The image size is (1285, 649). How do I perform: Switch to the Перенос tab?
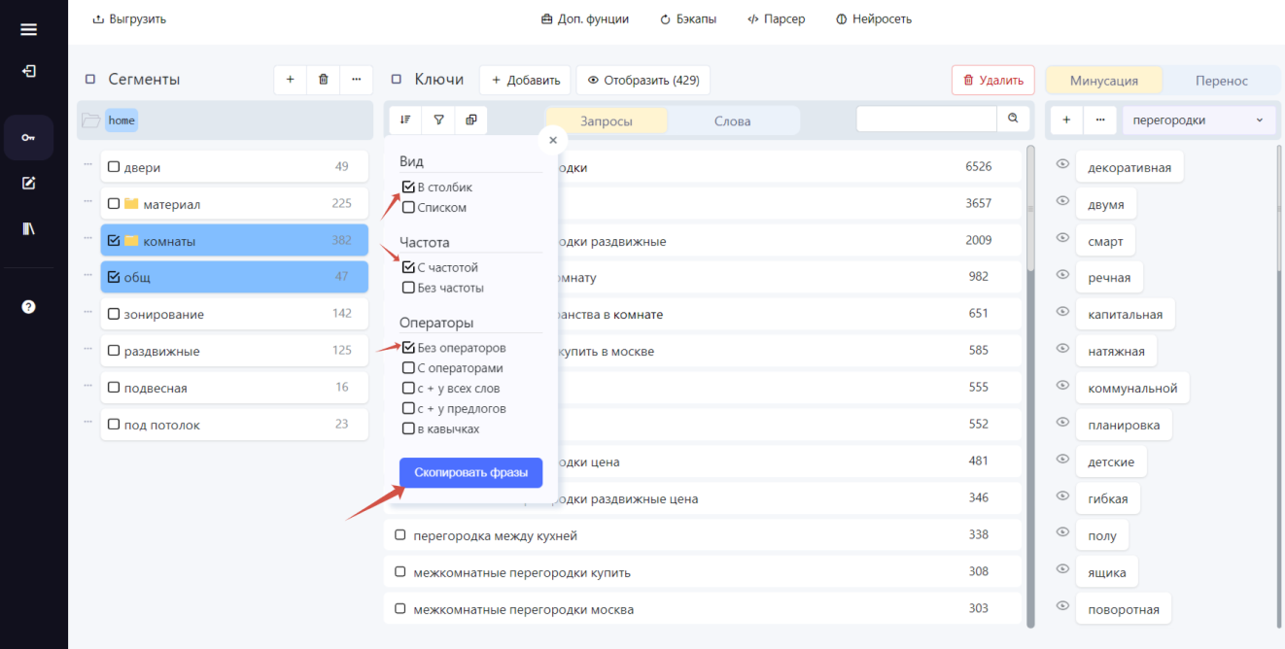point(1222,81)
